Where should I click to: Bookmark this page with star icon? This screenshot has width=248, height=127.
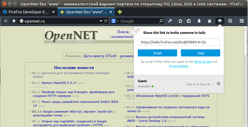pos(180,21)
